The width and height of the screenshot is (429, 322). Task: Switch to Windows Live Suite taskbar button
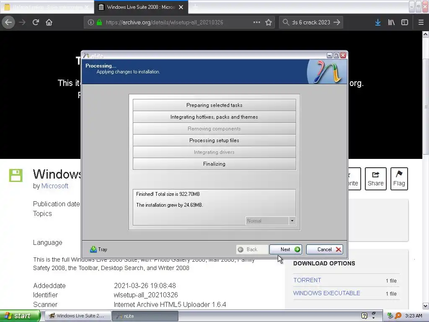78,316
